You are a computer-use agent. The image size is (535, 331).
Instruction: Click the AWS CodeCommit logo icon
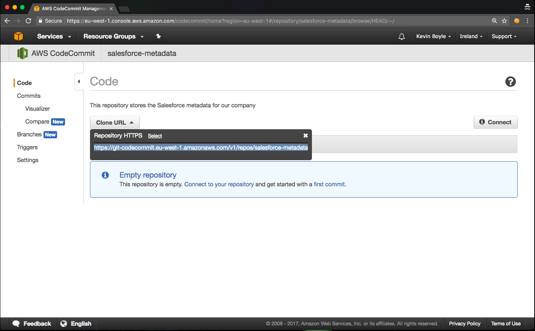point(22,53)
